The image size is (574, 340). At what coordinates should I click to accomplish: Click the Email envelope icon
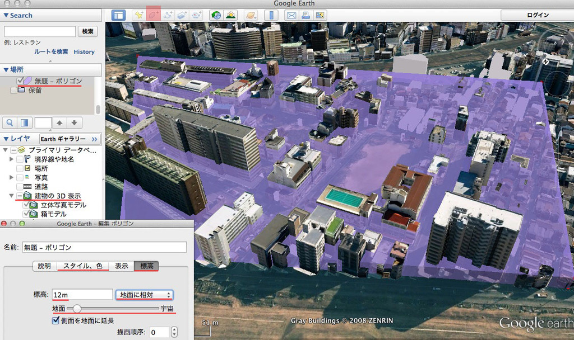(291, 15)
